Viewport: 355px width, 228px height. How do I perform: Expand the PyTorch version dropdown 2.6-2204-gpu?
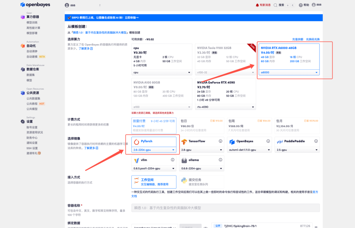(x=154, y=150)
